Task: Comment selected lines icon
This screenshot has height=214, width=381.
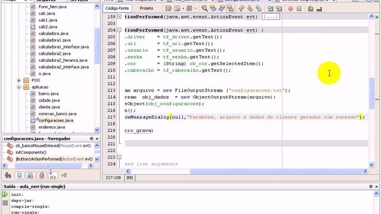Action: coord(310,8)
